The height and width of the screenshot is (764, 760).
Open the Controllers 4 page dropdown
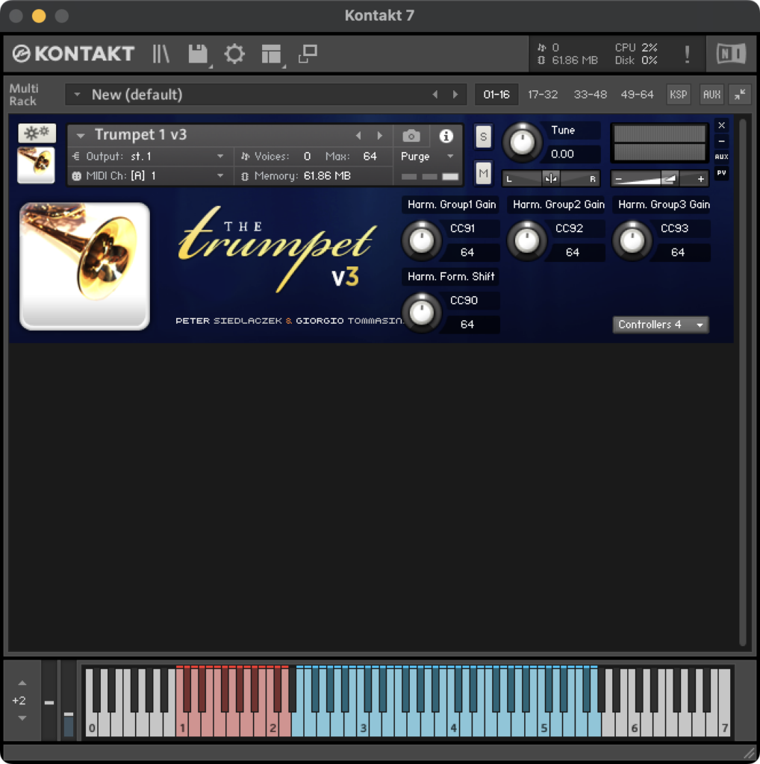coord(661,325)
